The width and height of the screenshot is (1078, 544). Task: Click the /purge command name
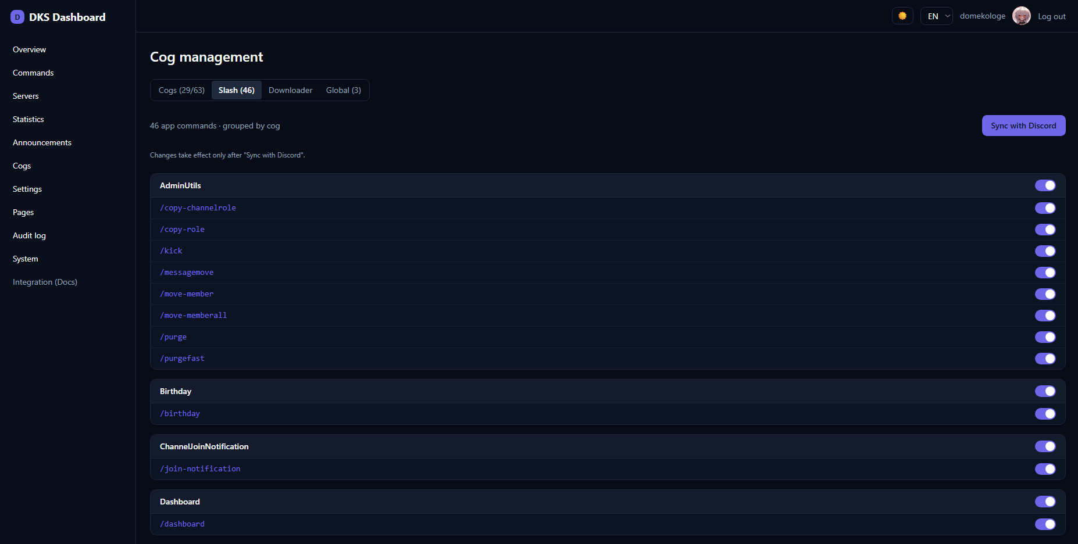[173, 337]
